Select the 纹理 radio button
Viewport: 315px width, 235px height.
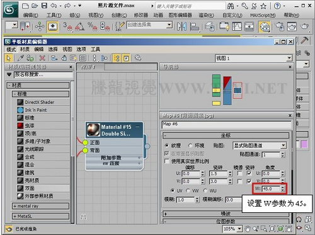[167, 146]
